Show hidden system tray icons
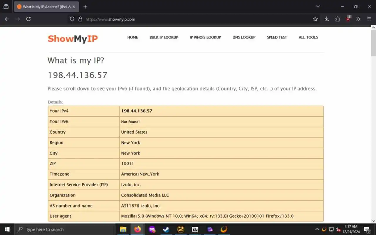This screenshot has width=376, height=235. (317, 229)
